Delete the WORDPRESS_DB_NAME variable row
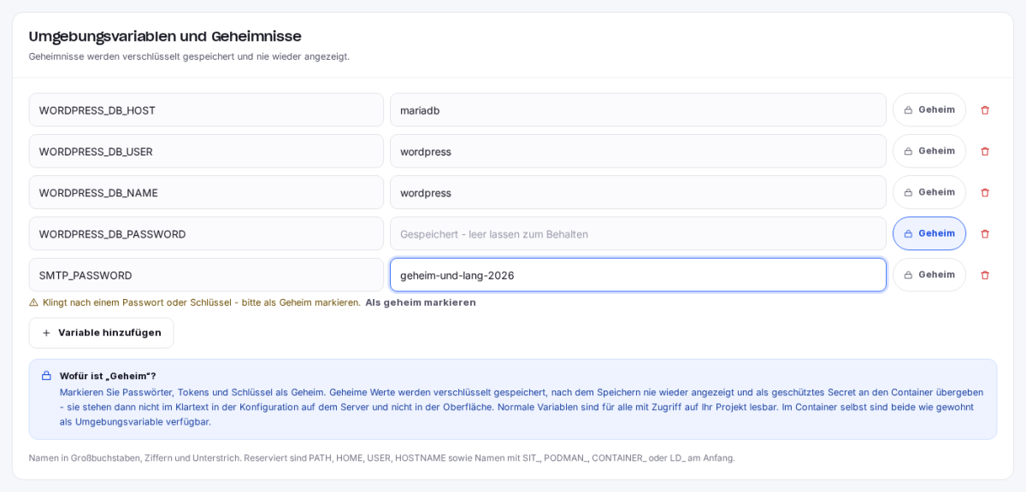The width and height of the screenshot is (1026, 492). (x=985, y=192)
